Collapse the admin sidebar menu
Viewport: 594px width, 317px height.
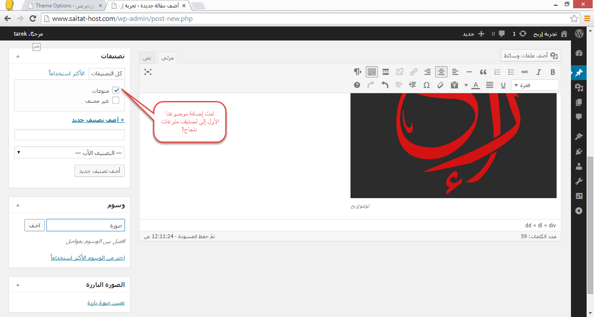(579, 211)
